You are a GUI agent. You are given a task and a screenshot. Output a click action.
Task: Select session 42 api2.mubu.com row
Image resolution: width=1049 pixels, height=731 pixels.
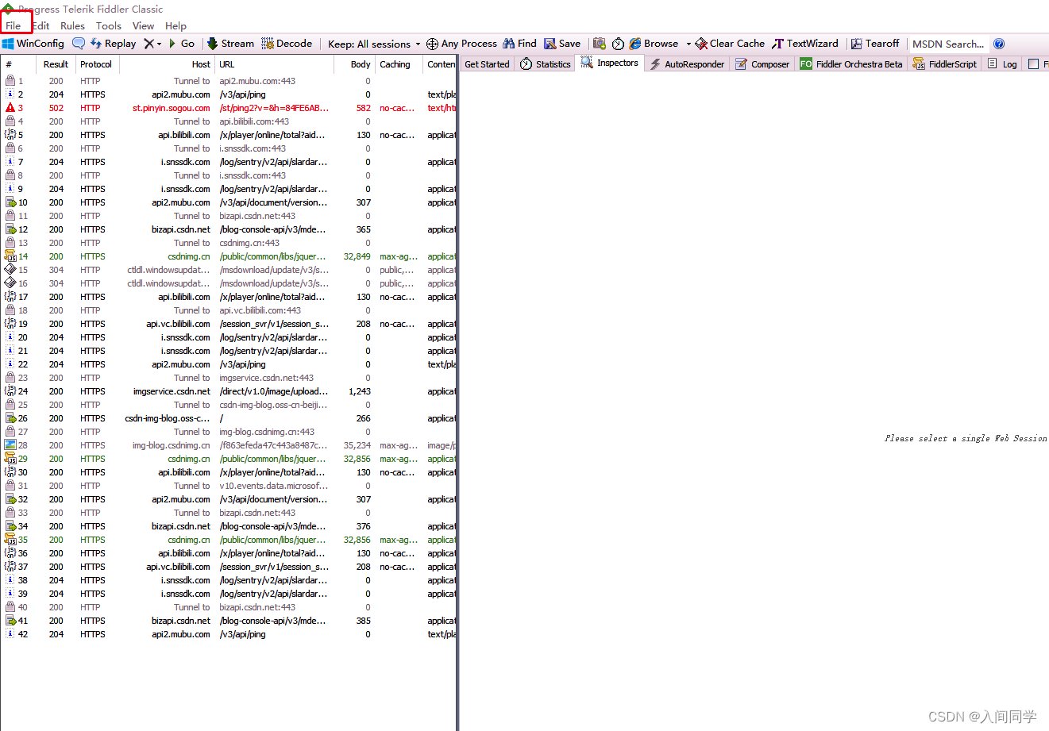(229, 634)
